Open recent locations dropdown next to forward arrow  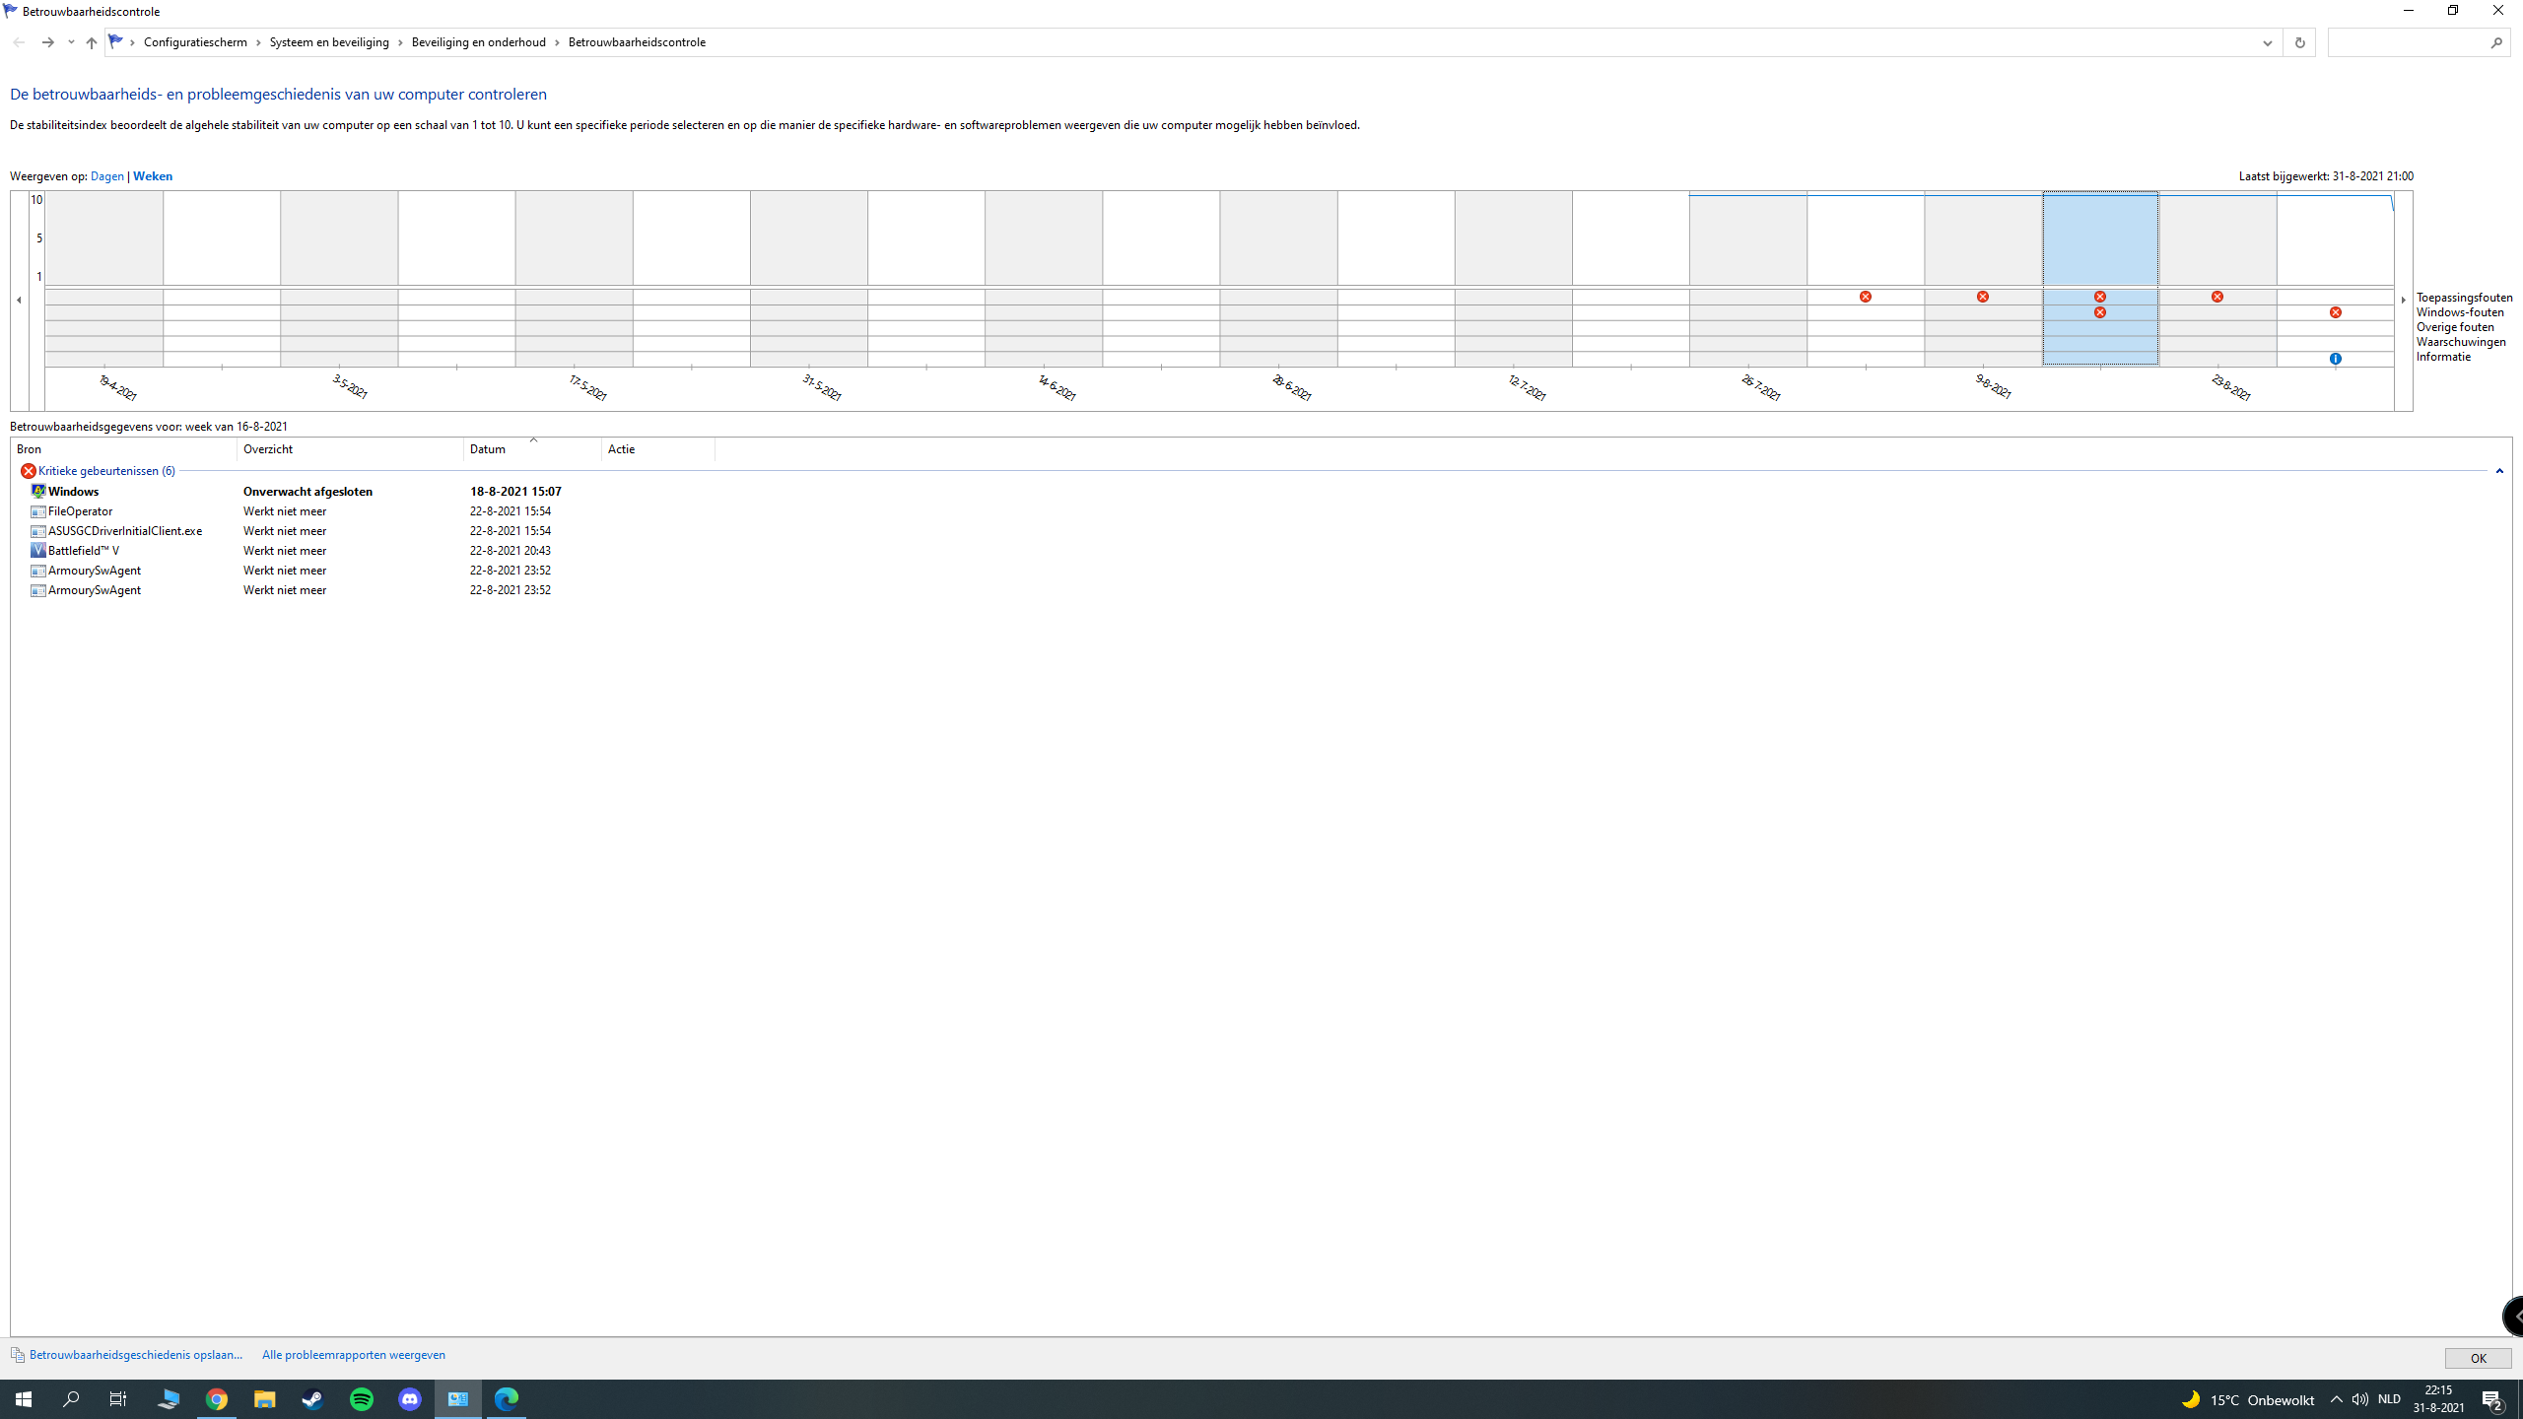point(71,42)
